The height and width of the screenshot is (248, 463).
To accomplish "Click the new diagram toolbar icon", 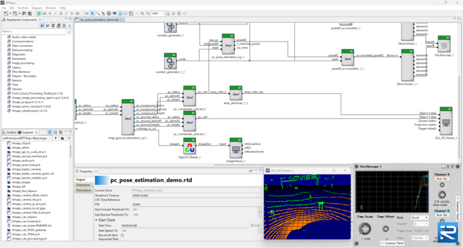I will [6, 14].
